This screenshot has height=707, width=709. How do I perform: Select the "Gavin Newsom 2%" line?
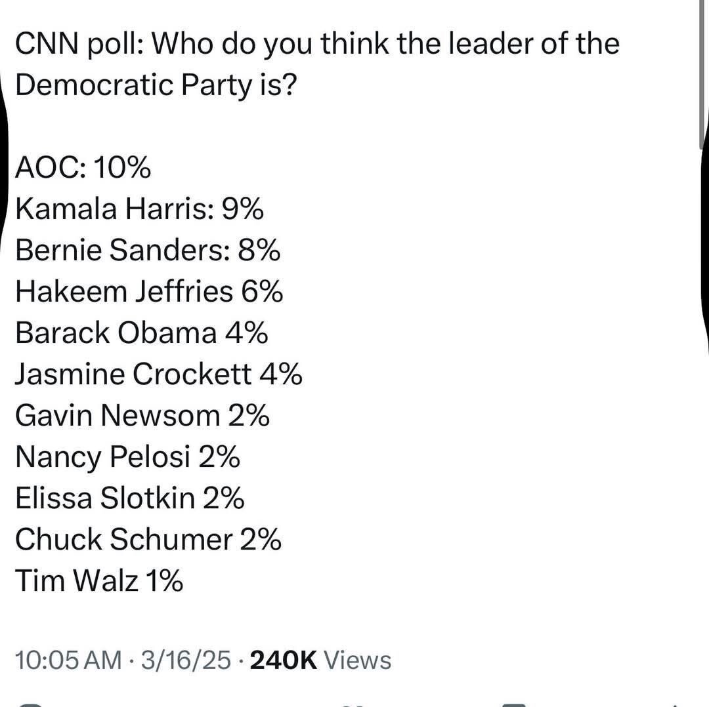(x=142, y=416)
